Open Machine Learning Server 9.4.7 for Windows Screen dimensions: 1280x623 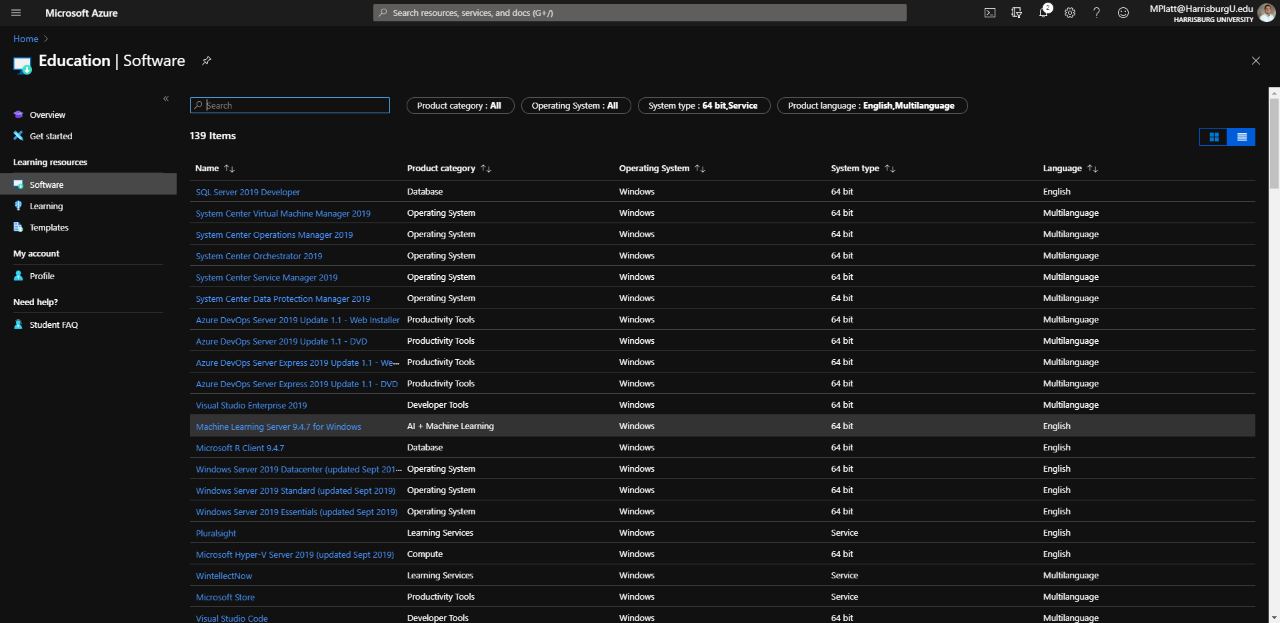click(279, 426)
